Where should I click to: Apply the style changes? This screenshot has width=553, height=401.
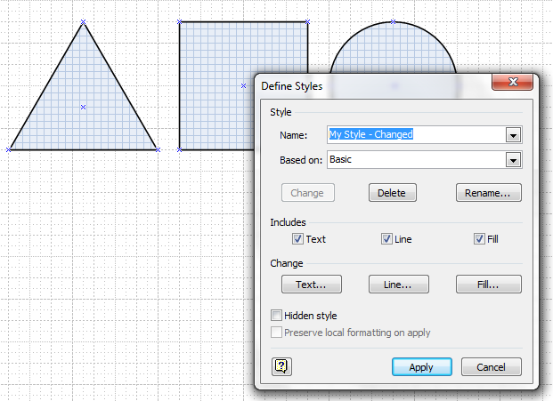pyautogui.click(x=422, y=367)
